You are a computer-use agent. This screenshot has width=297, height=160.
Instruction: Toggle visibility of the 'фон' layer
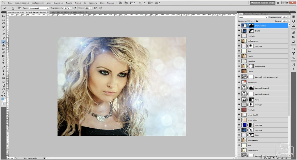pos(239,51)
